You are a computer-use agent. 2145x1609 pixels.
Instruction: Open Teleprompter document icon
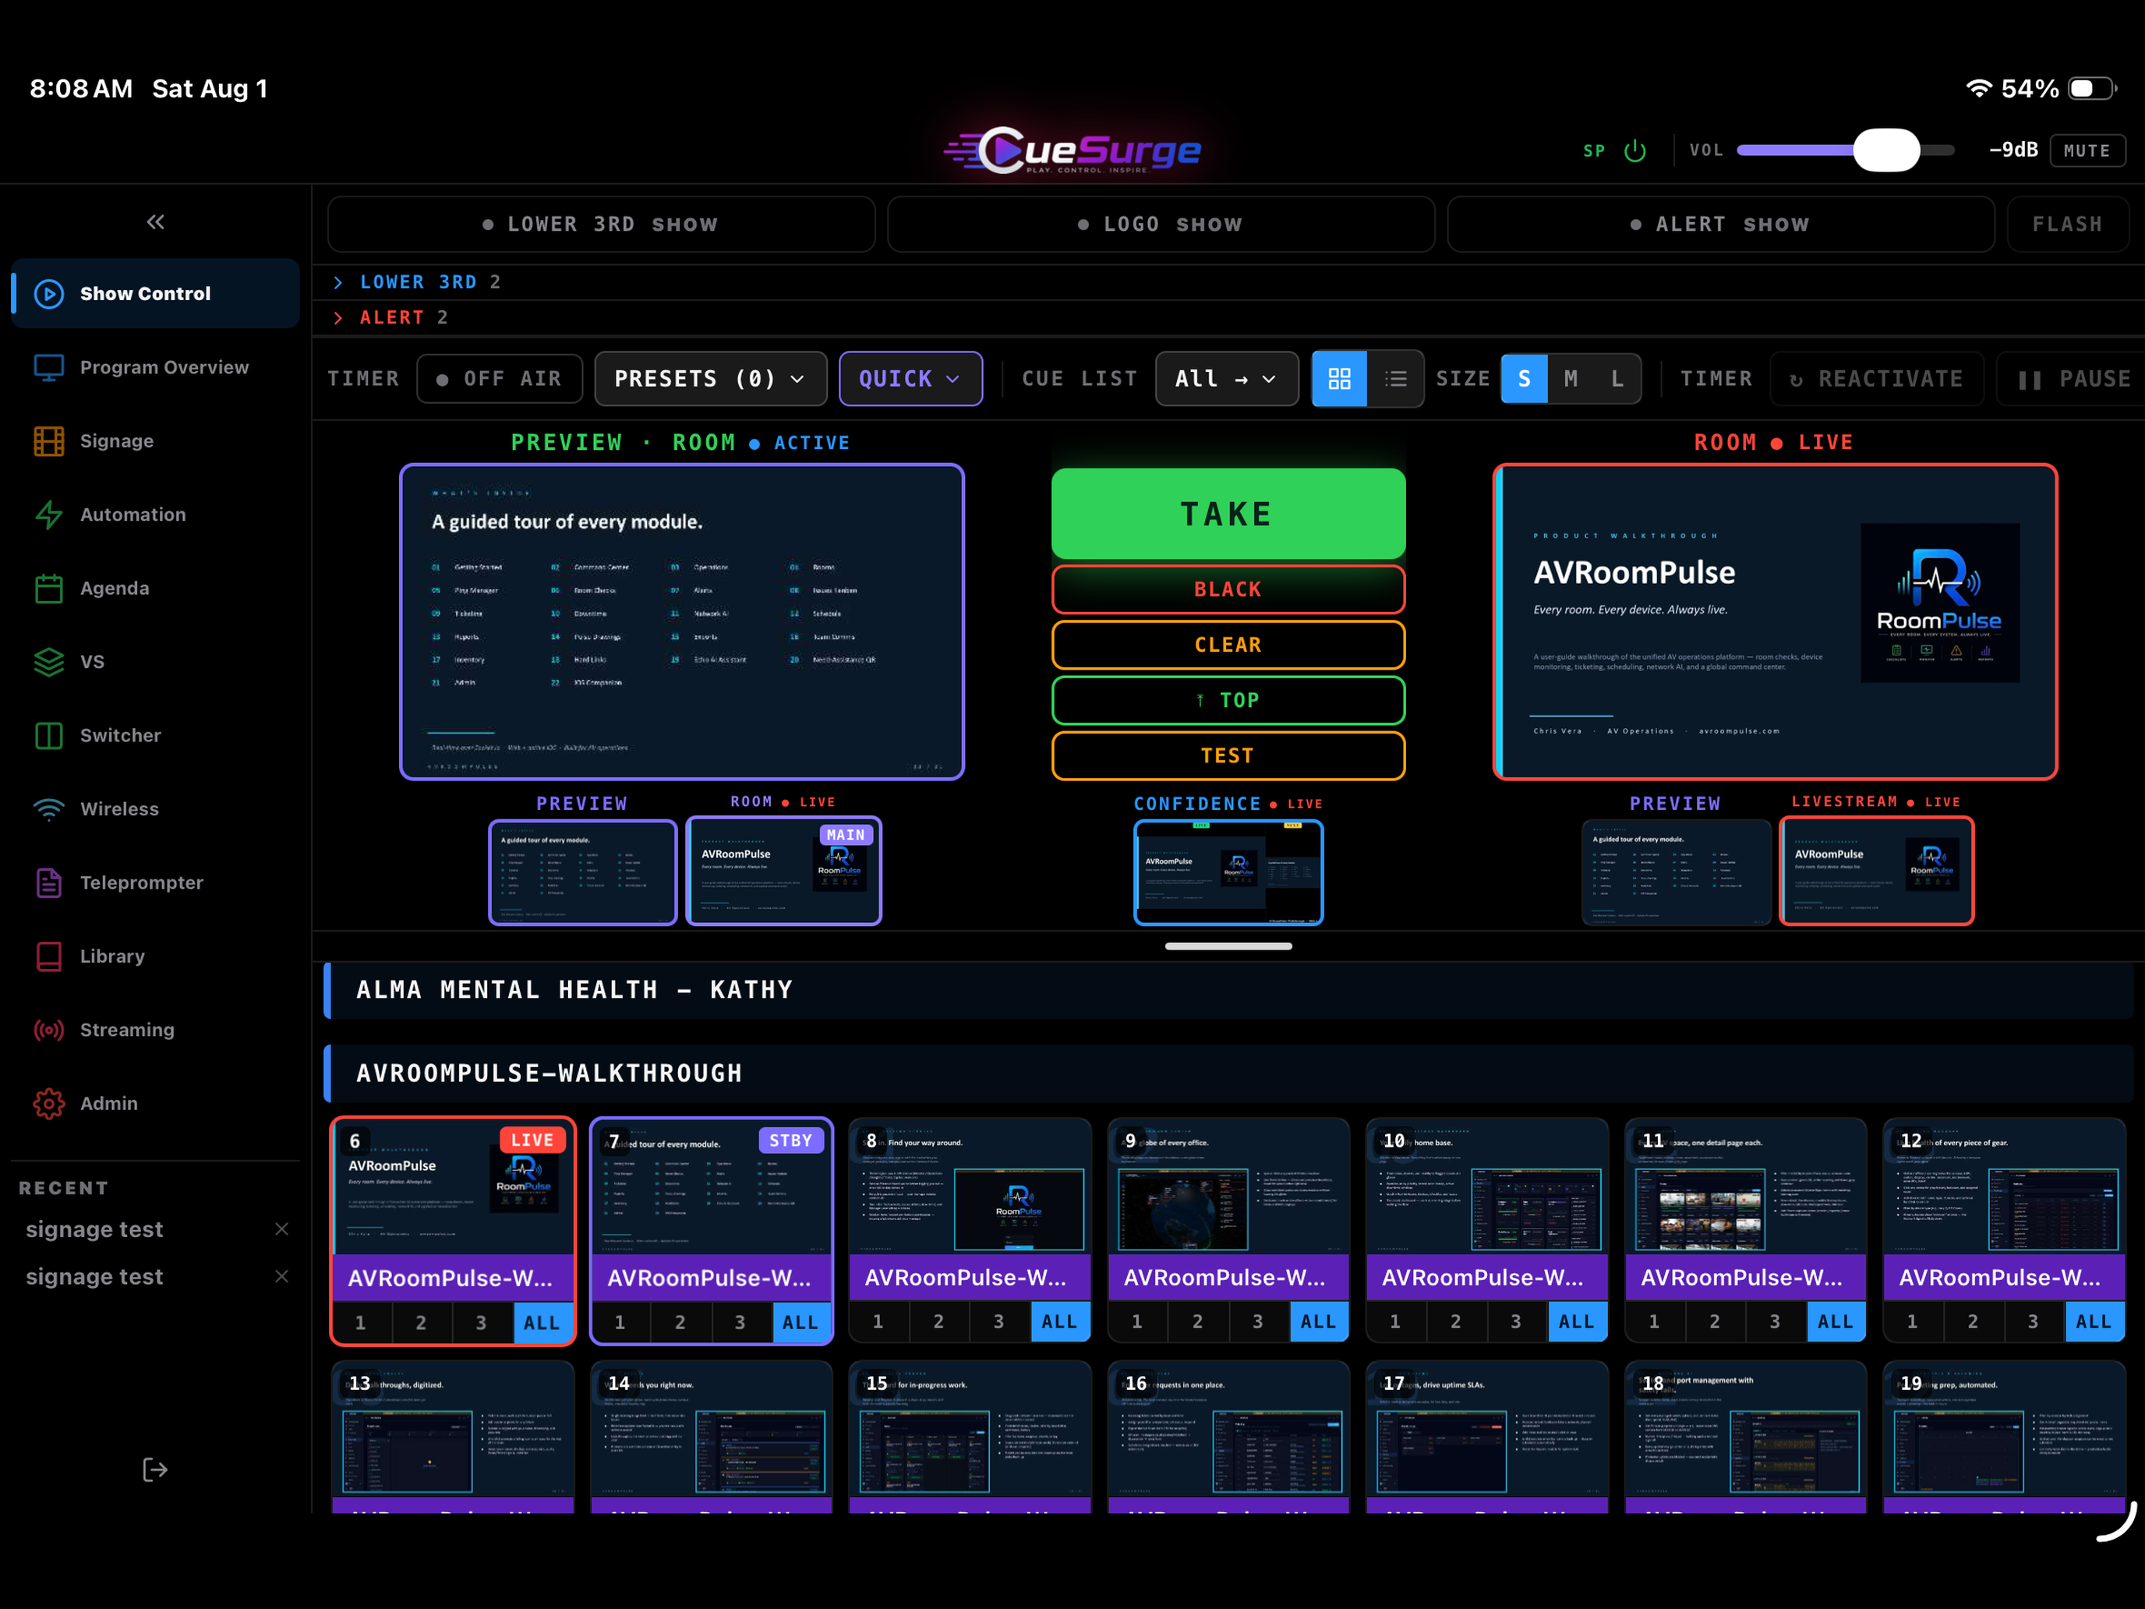pos(48,882)
